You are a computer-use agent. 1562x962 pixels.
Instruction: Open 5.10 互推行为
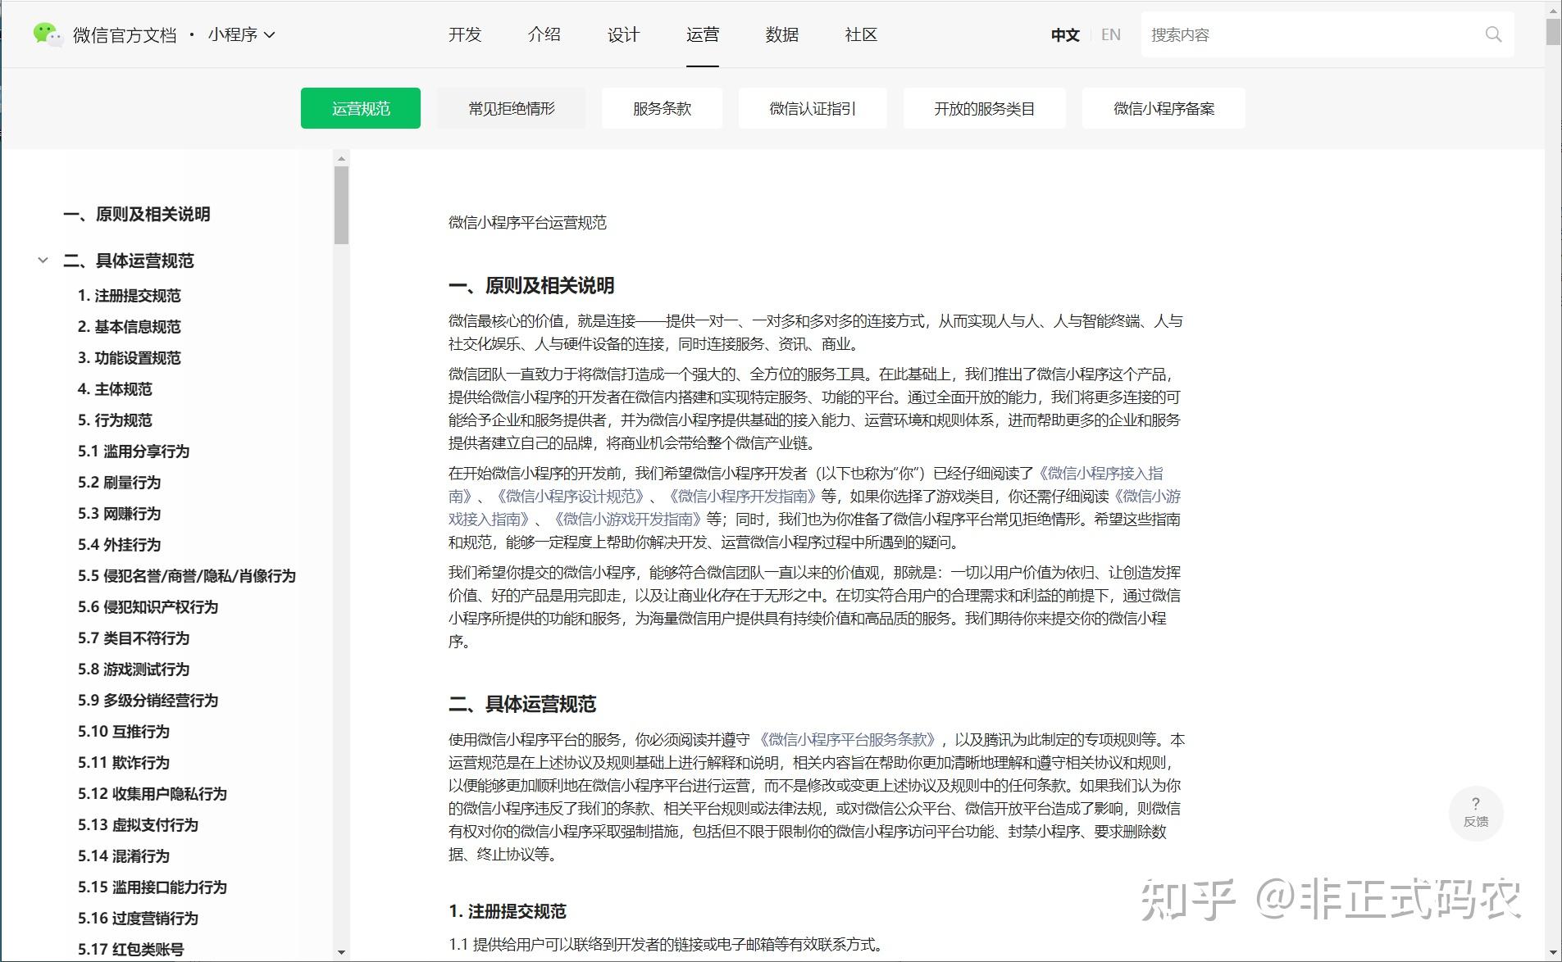click(124, 732)
